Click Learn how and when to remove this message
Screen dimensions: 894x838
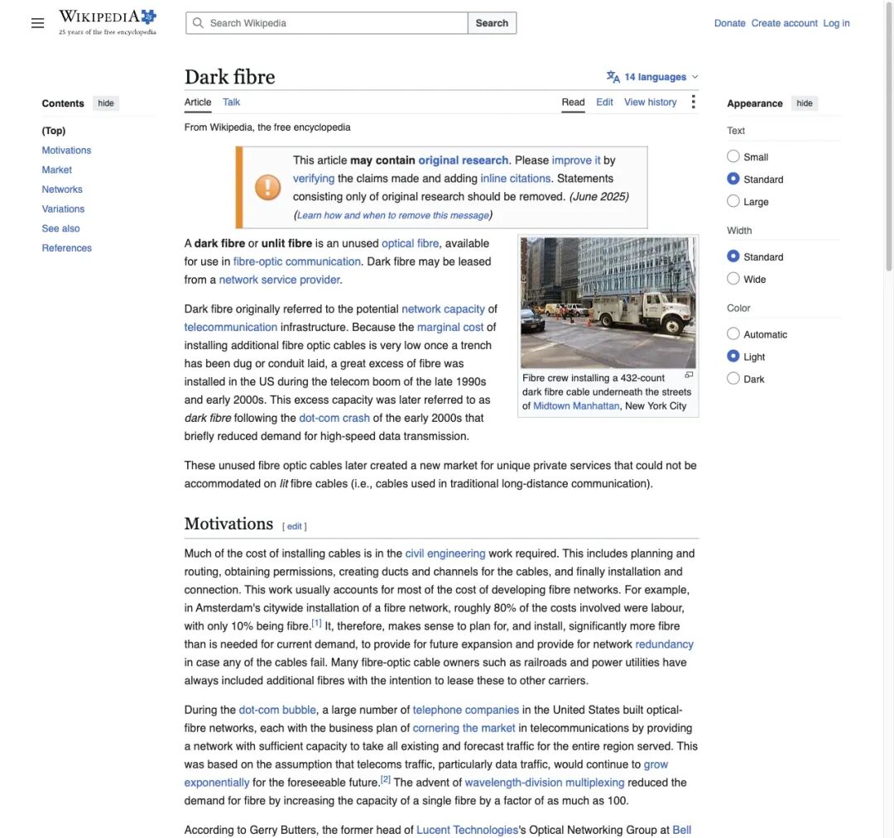point(393,215)
